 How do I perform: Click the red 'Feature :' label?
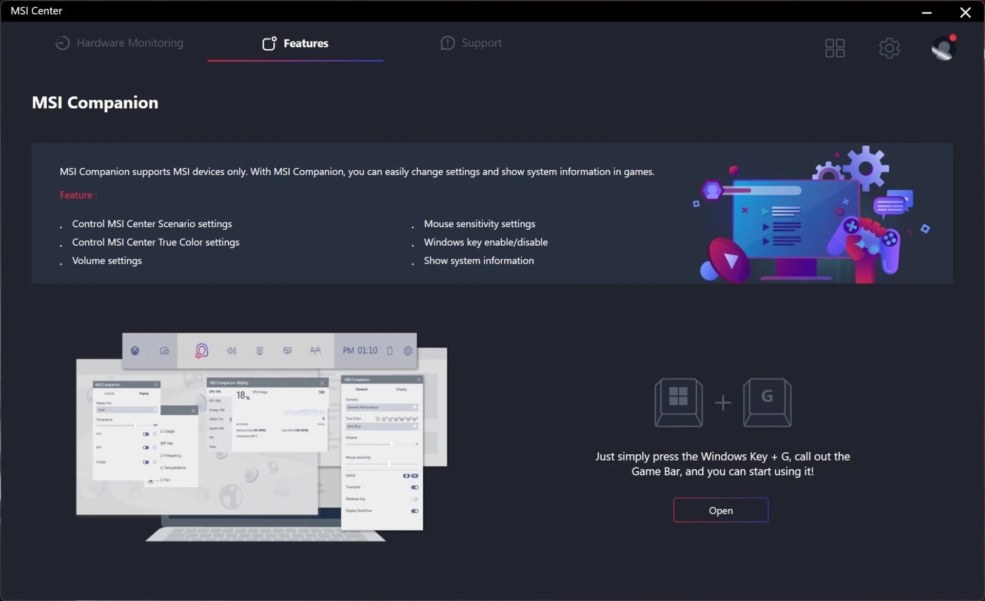pos(78,195)
